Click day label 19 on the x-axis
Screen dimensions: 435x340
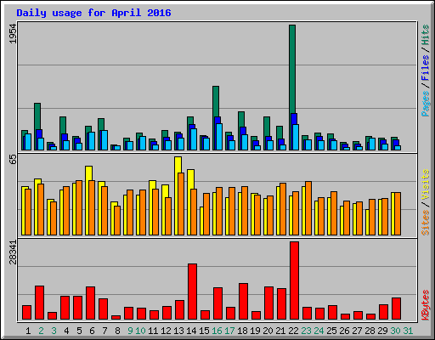255,331
